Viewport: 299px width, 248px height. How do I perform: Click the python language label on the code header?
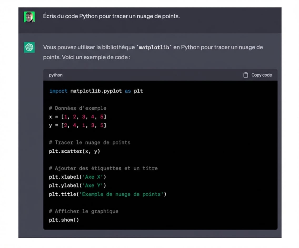click(56, 75)
